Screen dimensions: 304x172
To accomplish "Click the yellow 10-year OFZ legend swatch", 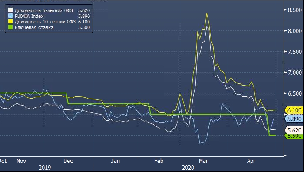I will click(x=10, y=22).
